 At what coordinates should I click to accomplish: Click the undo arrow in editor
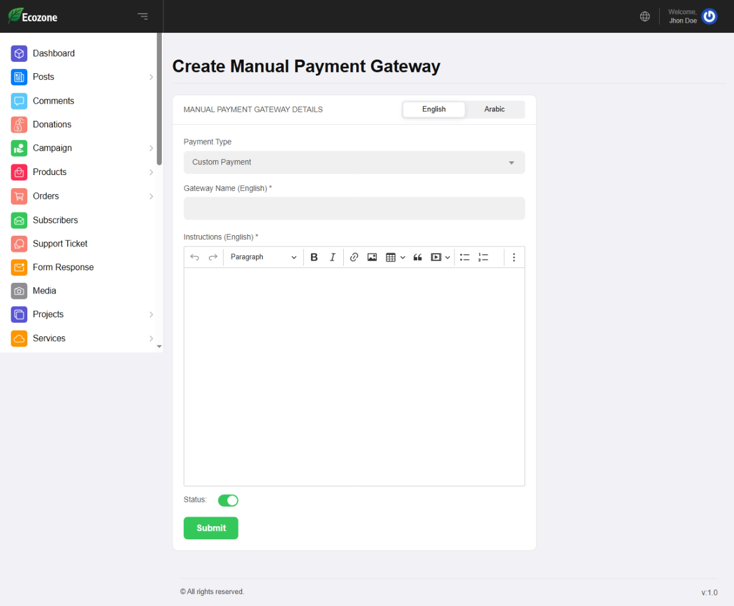click(x=195, y=257)
